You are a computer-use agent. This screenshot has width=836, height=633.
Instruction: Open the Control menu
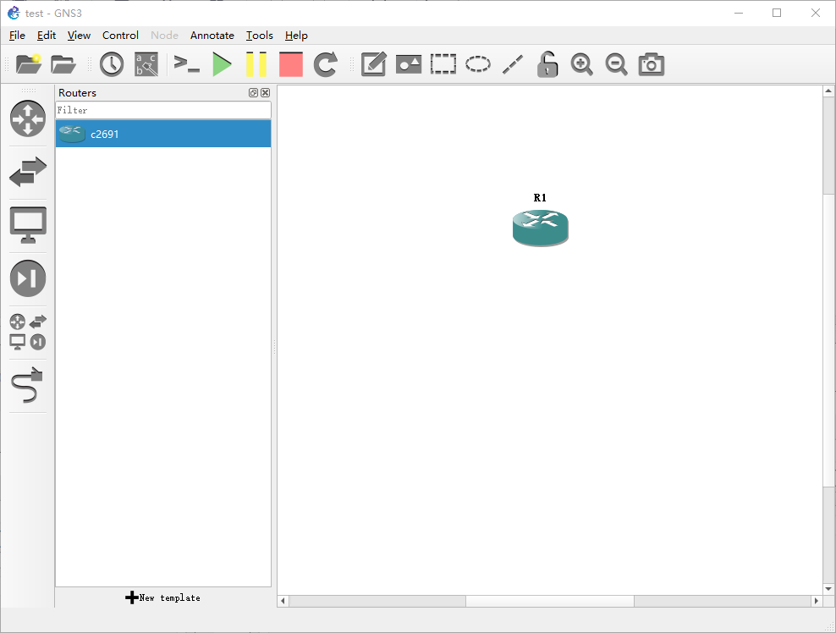pos(120,36)
